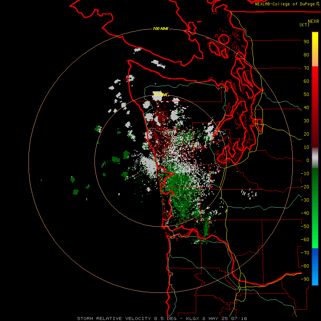The height and width of the screenshot is (321, 321).
Task: Select the -60 value on the velocity scale
Action: click(x=305, y=240)
